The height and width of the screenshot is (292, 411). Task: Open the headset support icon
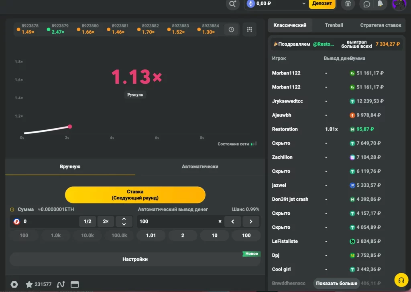[401, 280]
